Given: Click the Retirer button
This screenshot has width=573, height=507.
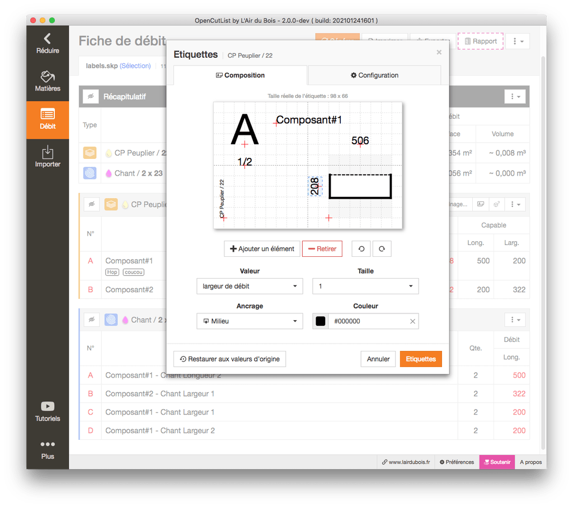Looking at the screenshot, I should (x=322, y=248).
